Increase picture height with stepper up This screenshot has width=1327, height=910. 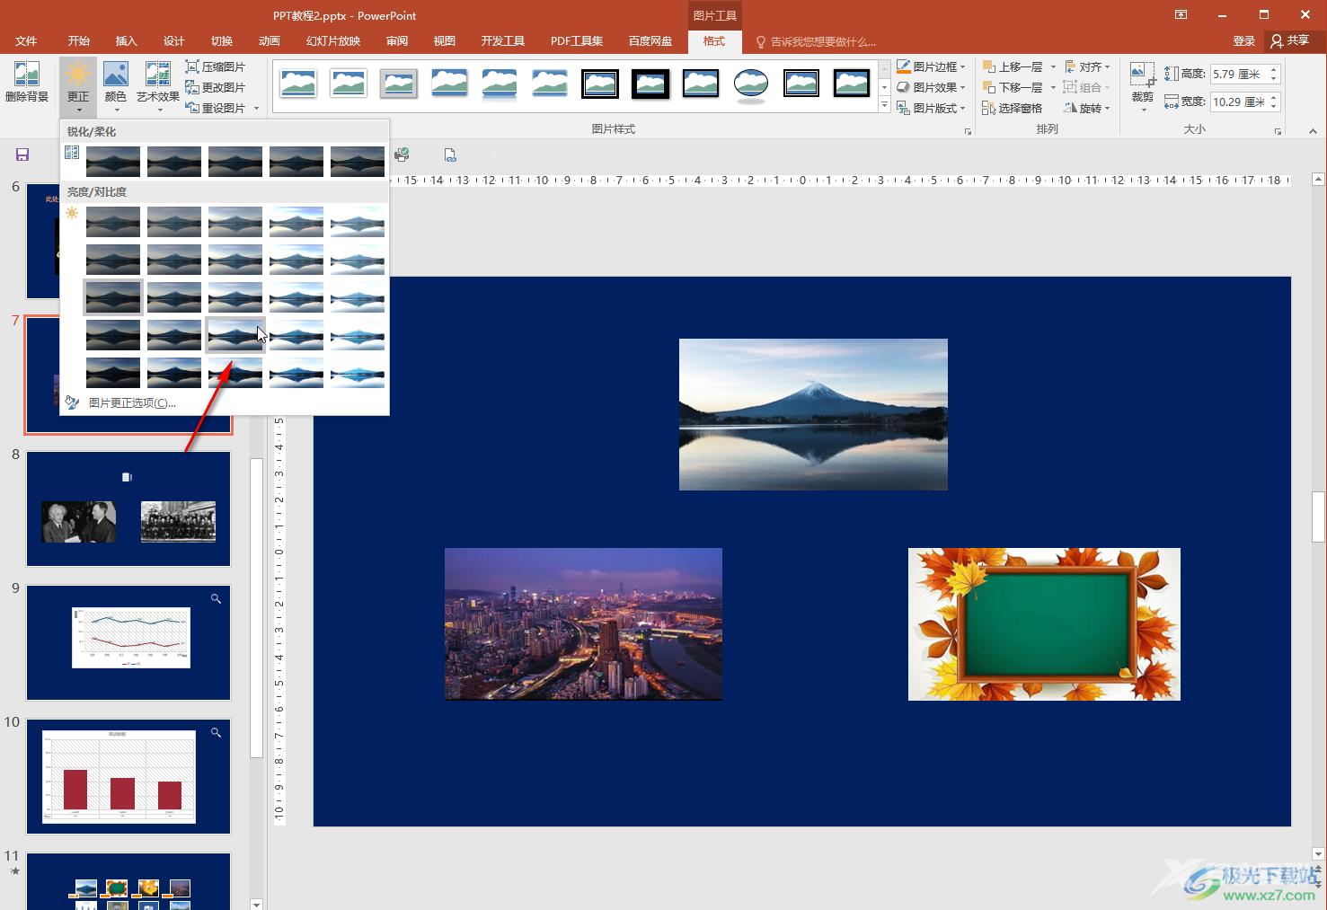pyautogui.click(x=1274, y=69)
